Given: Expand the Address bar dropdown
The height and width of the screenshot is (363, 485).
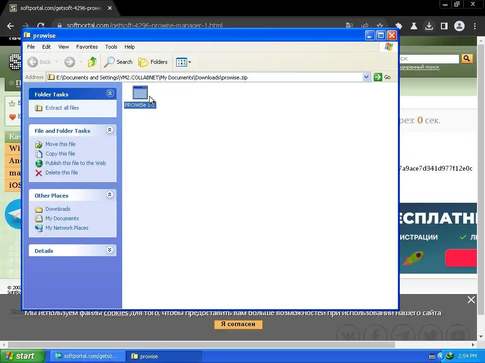Looking at the screenshot, I should [366, 77].
